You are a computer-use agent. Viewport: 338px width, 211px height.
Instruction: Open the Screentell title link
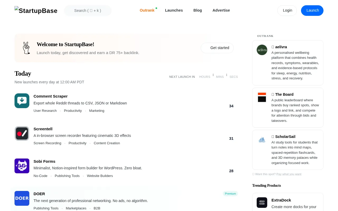[x=43, y=129]
